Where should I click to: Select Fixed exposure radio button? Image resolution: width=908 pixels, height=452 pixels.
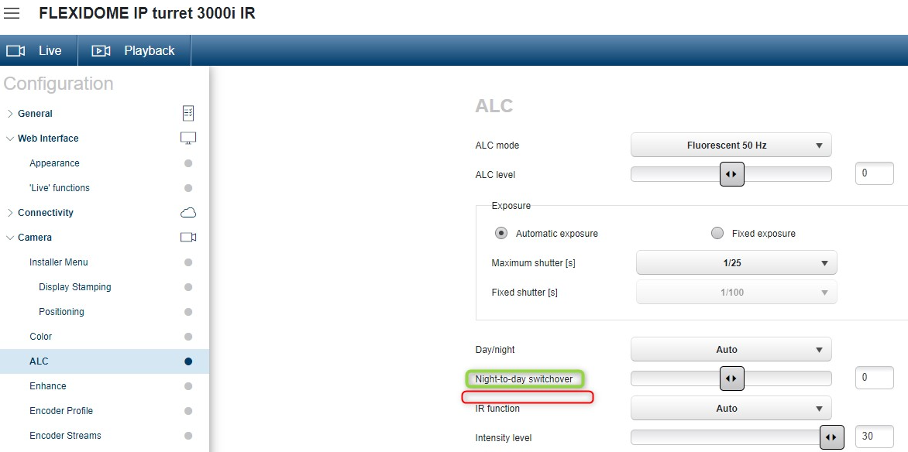pos(717,233)
